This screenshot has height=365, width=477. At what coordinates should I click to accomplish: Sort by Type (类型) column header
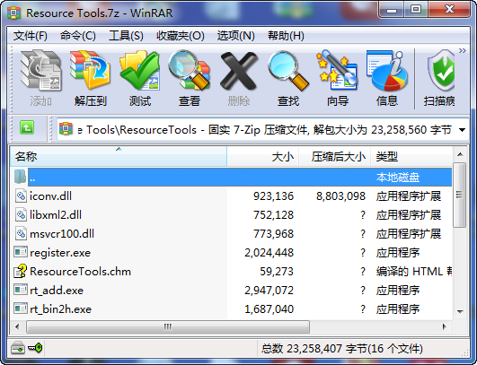[x=411, y=157]
